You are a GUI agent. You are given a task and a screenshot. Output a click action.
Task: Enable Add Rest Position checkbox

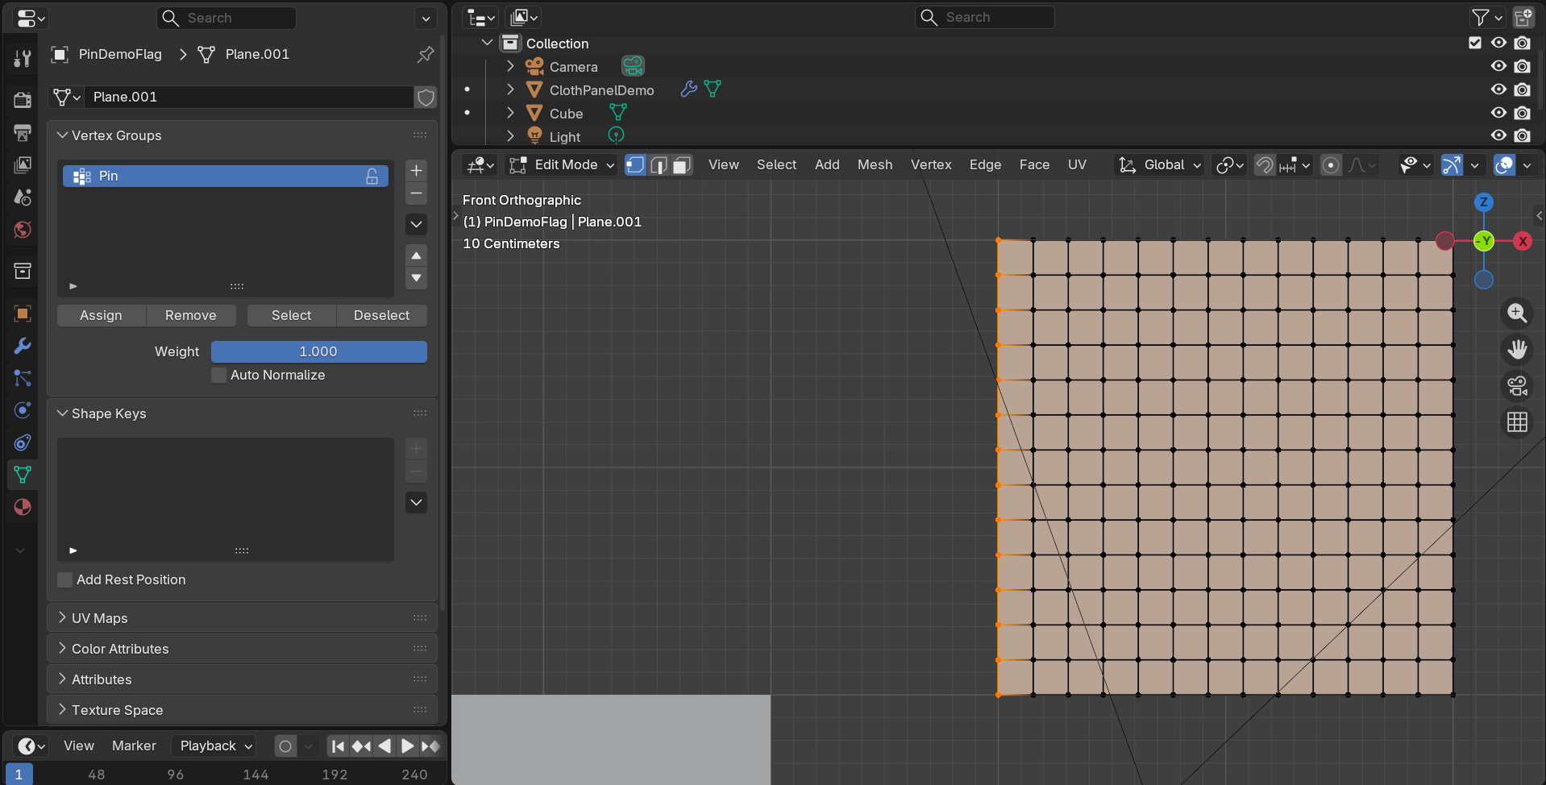click(65, 580)
